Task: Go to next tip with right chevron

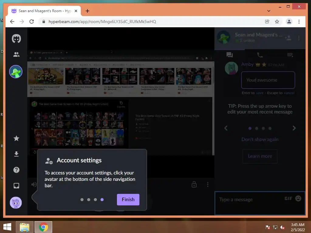Action: point(294,128)
